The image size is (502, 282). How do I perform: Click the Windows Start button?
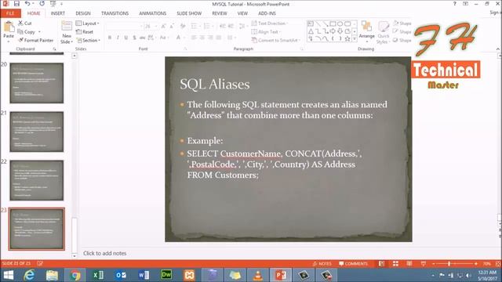pos(8,275)
